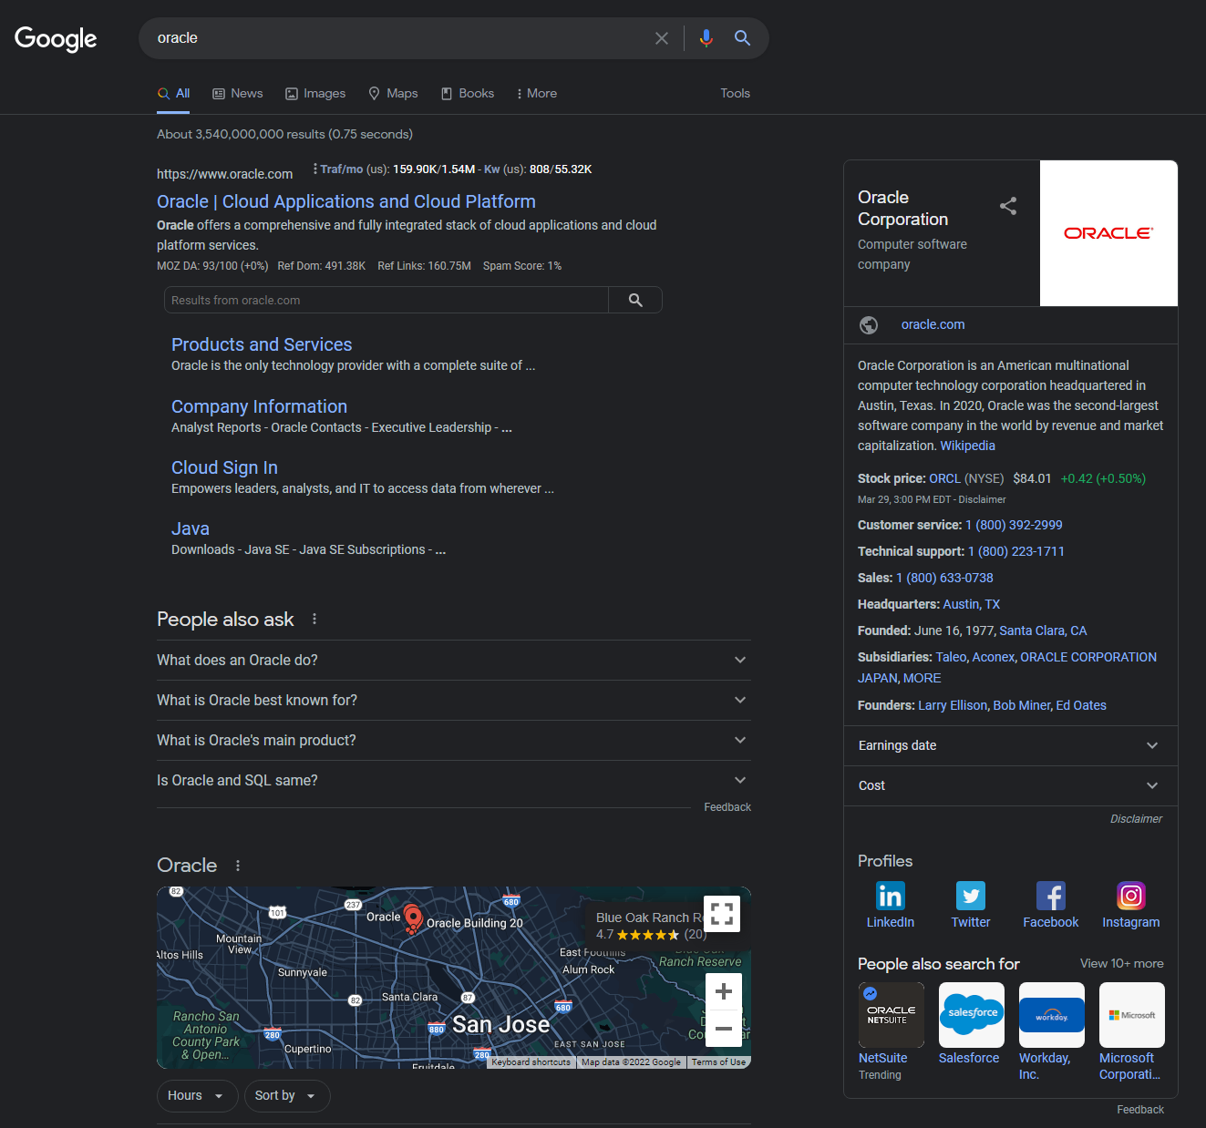Open the Oracle Instagram profile icon
The image size is (1206, 1128).
point(1131,897)
